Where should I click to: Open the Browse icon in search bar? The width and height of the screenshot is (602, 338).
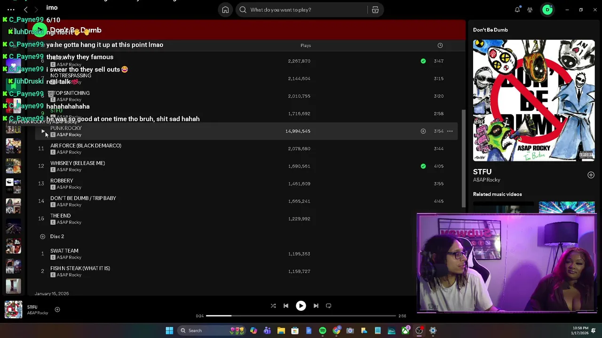[375, 10]
